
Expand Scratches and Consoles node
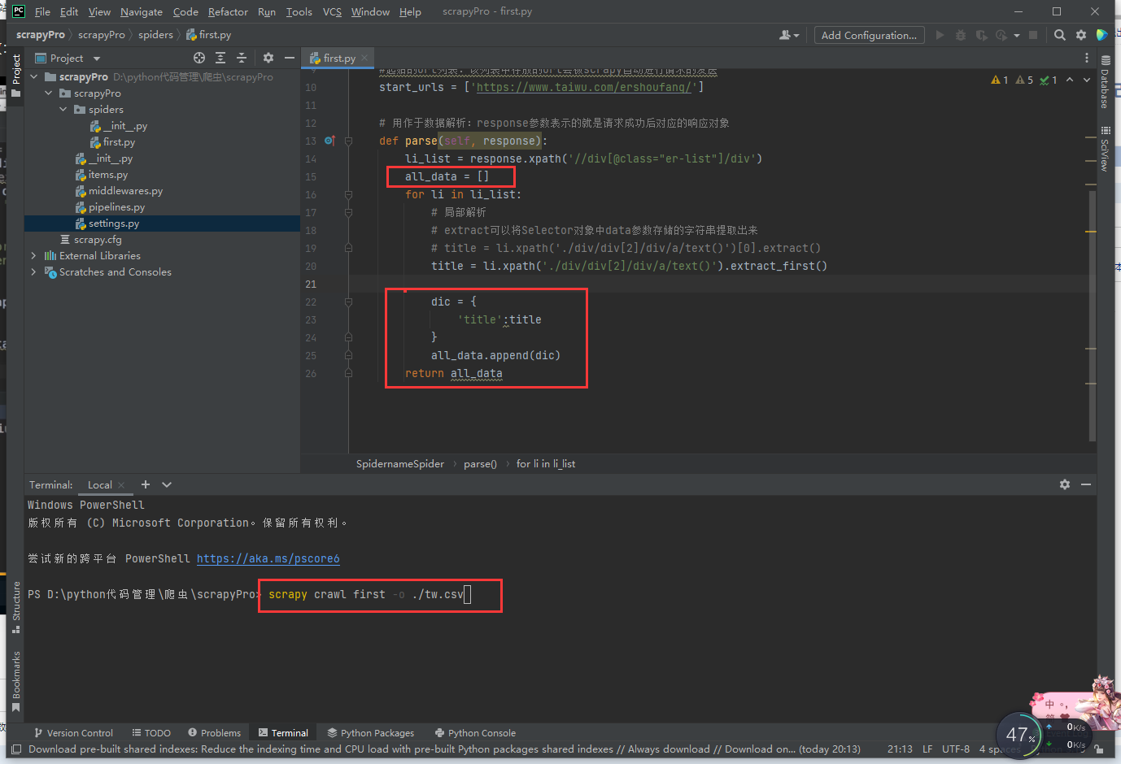(x=33, y=272)
